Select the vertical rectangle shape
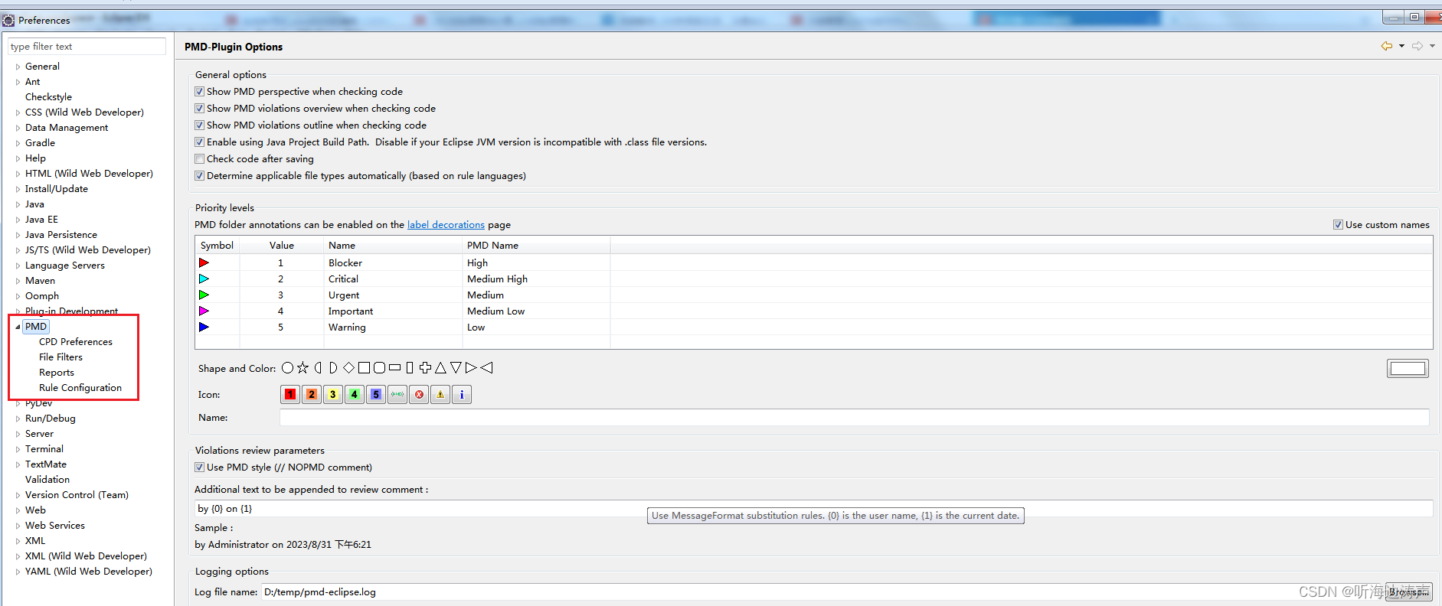The width and height of the screenshot is (1442, 606). 410,368
